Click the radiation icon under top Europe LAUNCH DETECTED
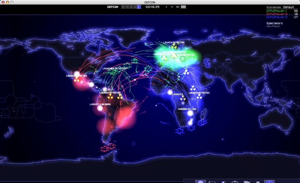 [174, 46]
